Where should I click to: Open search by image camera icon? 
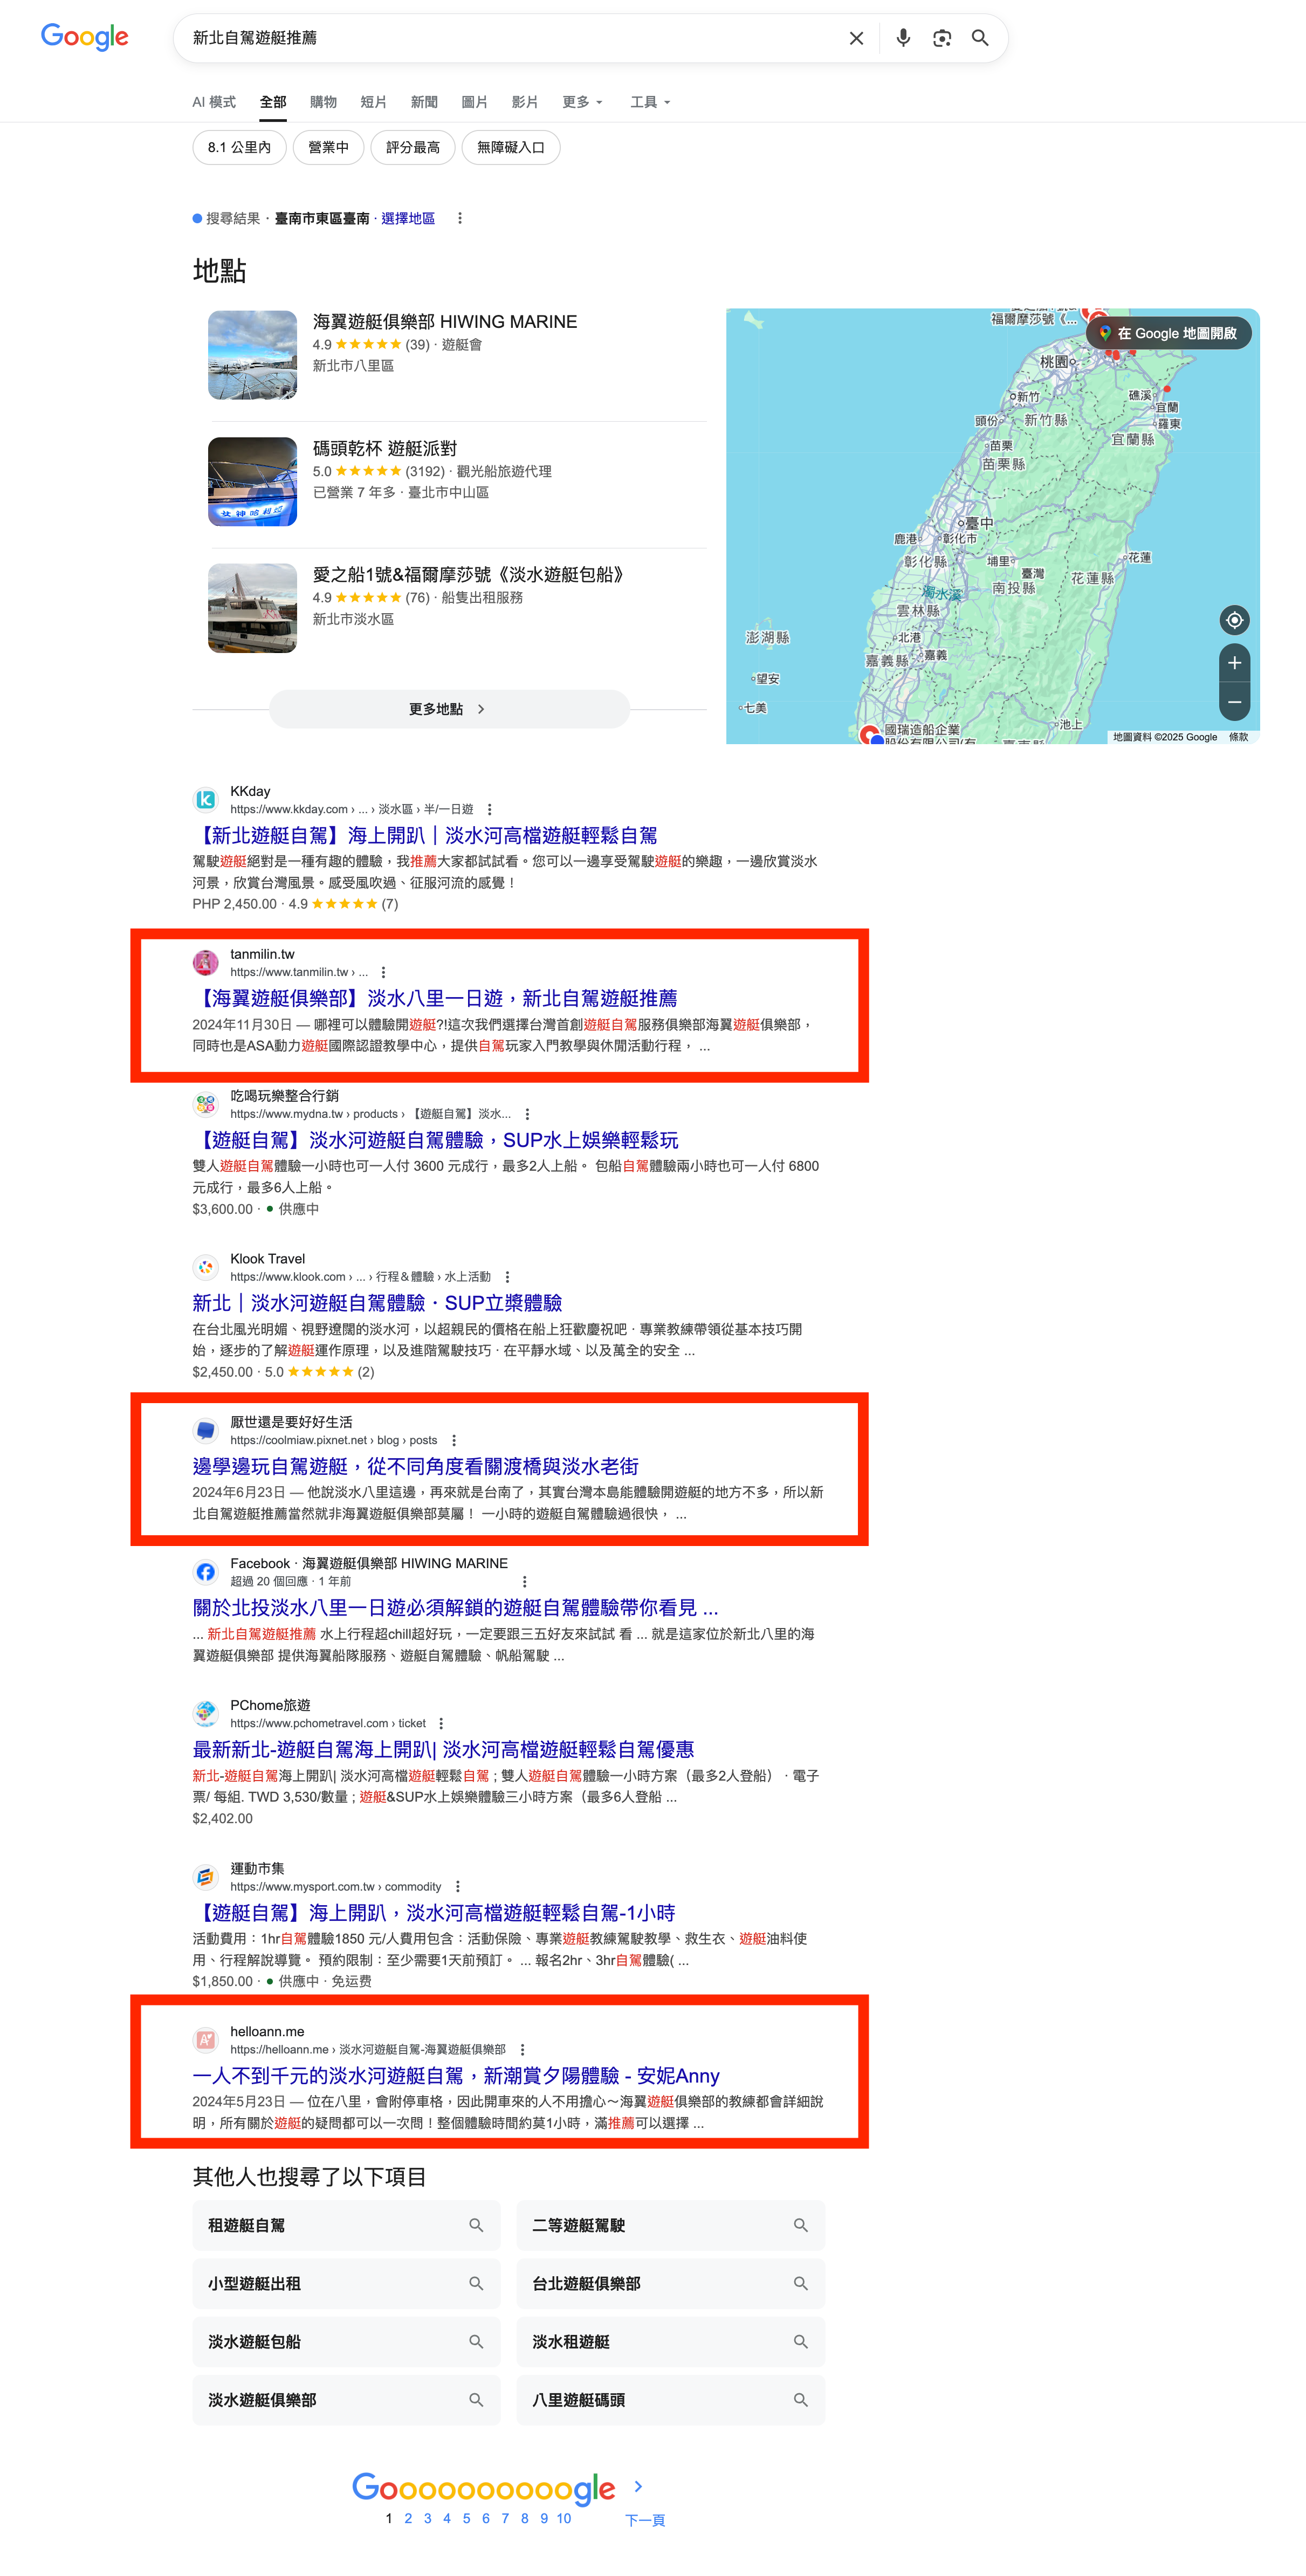pyautogui.click(x=941, y=38)
